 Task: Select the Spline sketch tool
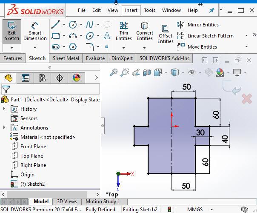click(x=90, y=25)
